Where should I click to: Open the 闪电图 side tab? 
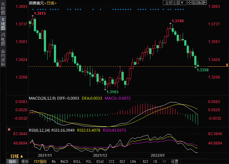point(3,39)
